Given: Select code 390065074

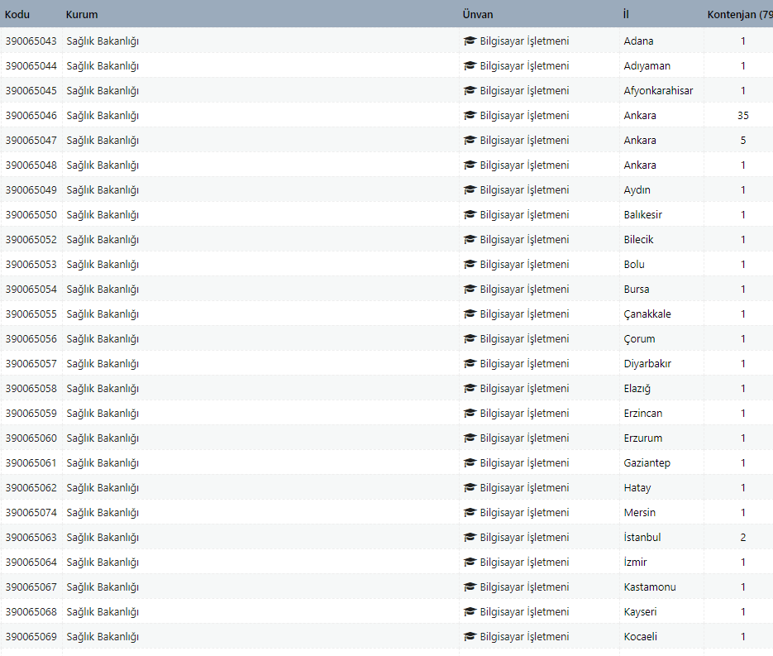Looking at the screenshot, I should [x=31, y=512].
